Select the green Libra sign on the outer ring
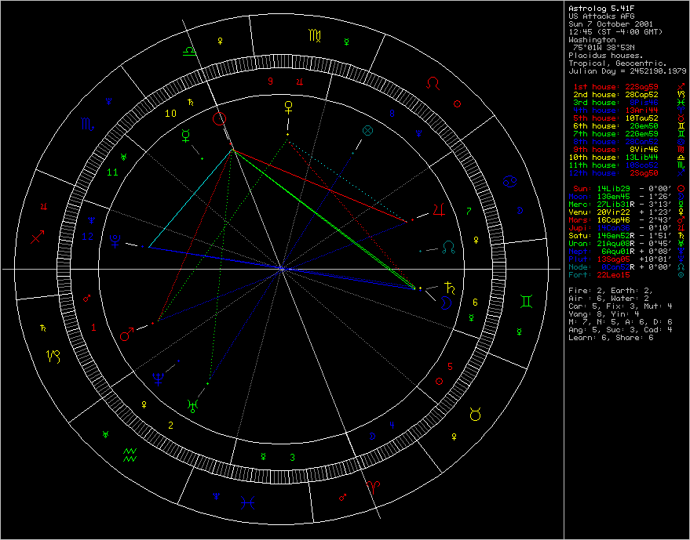The width and height of the screenshot is (690, 540). 189,49
